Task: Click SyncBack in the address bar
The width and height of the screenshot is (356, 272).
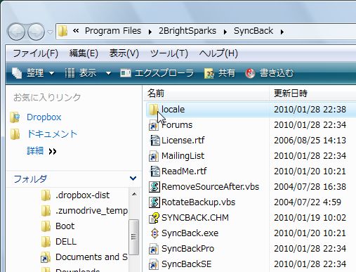Action: 253,31
